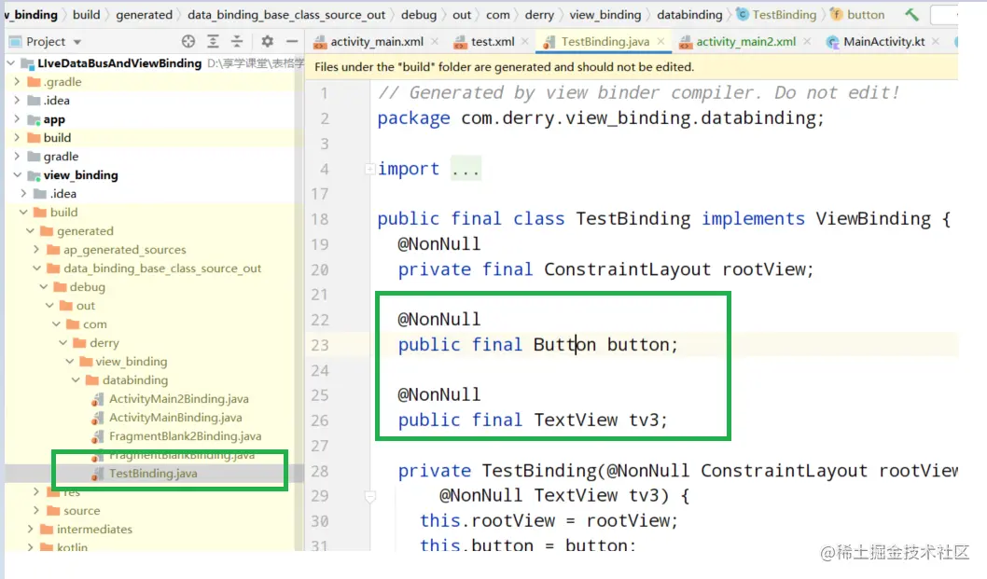Hide the Project panel with minus icon
This screenshot has width=987, height=579.
coord(291,42)
